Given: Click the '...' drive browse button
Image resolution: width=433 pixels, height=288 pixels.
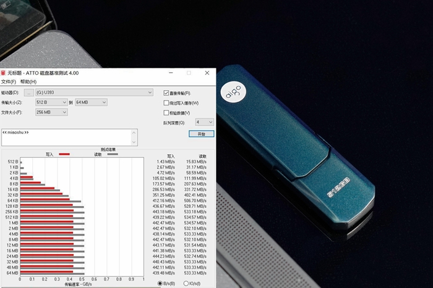Looking at the screenshot, I should point(28,93).
